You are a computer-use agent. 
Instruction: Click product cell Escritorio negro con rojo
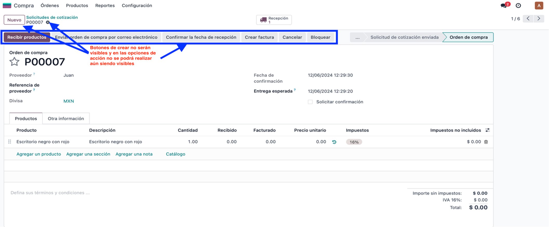tap(43, 142)
